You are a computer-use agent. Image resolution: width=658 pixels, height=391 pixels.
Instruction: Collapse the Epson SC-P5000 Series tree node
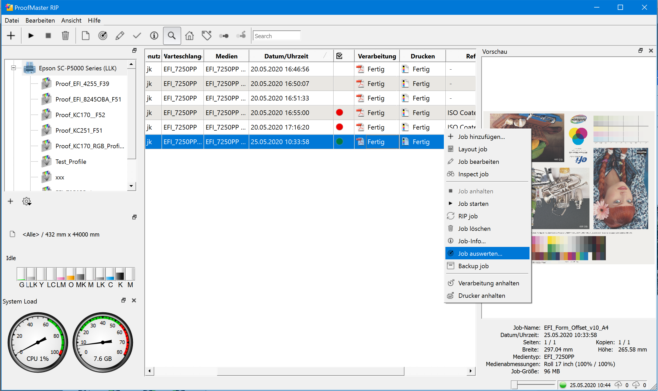point(13,68)
